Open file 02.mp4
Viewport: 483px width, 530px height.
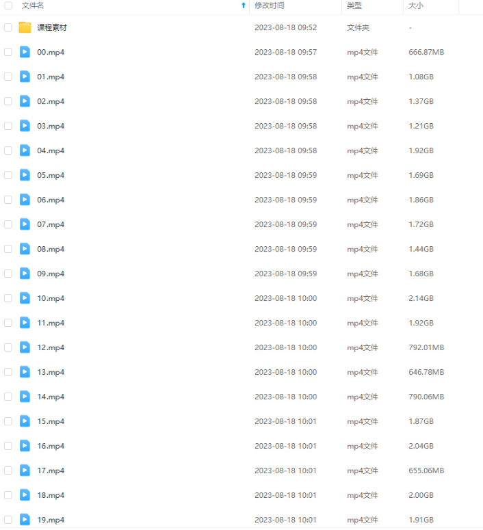click(51, 101)
